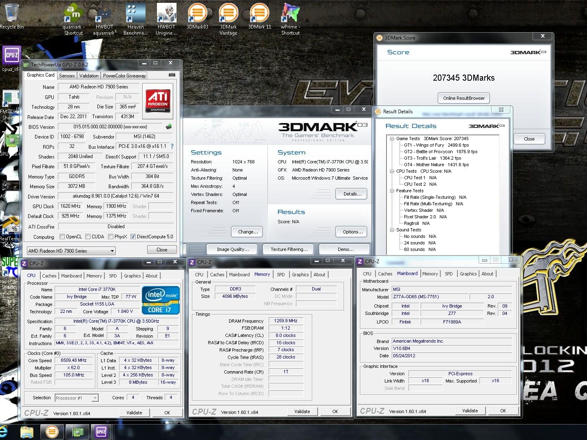Click the DRAM Frequency 1259.9 MHz field
This screenshot has width=587, height=440.
coord(286,321)
